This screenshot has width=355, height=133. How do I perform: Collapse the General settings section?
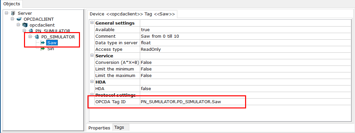pyautogui.click(x=92, y=23)
